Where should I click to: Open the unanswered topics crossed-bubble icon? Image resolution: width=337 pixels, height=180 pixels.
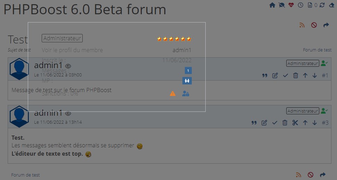pyautogui.click(x=282, y=5)
